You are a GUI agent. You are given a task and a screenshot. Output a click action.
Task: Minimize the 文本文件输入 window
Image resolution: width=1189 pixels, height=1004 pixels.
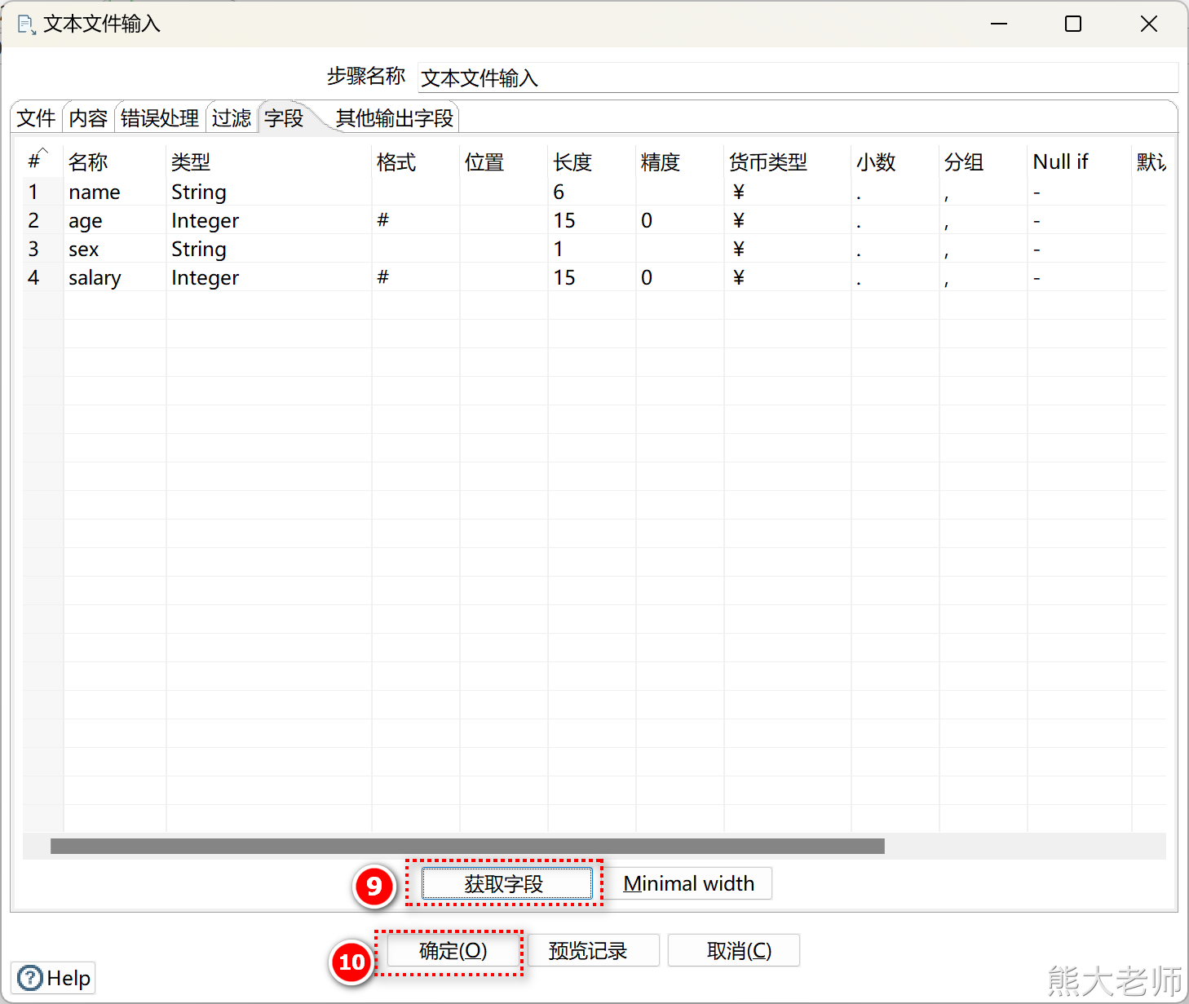tap(999, 24)
